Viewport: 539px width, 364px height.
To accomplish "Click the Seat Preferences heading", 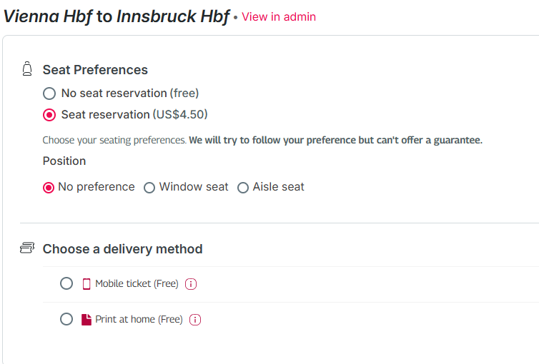I will click(95, 70).
